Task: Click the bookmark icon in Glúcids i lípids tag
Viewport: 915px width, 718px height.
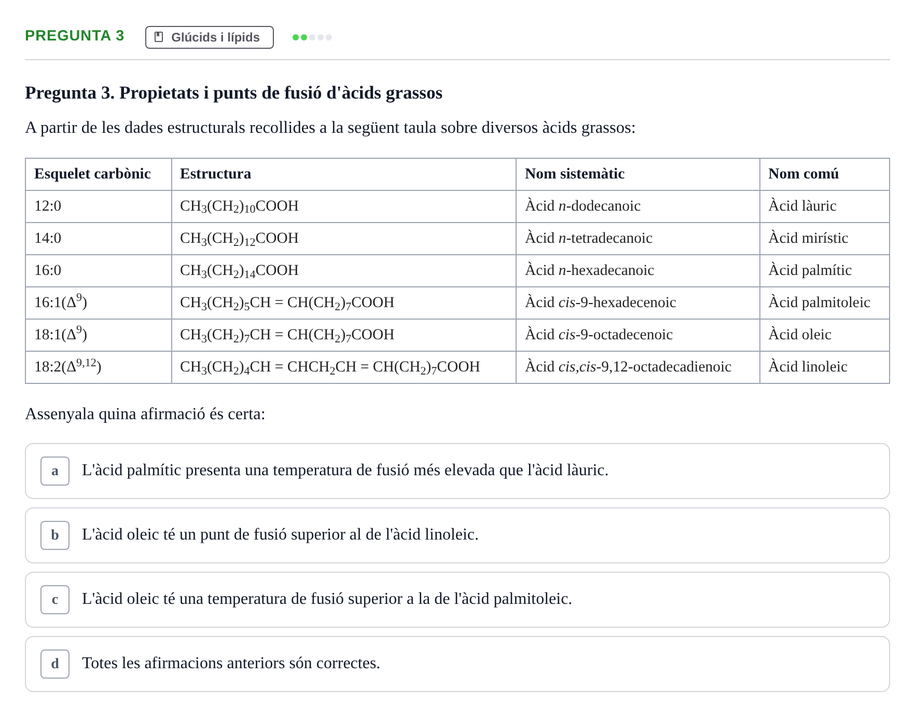Action: coord(159,37)
